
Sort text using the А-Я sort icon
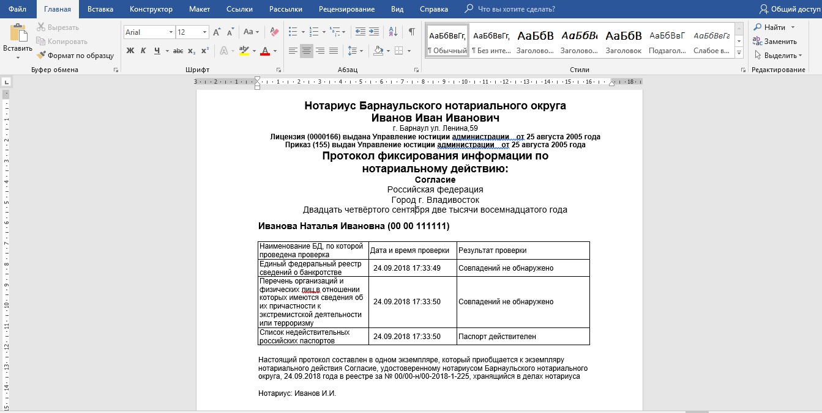click(x=394, y=32)
